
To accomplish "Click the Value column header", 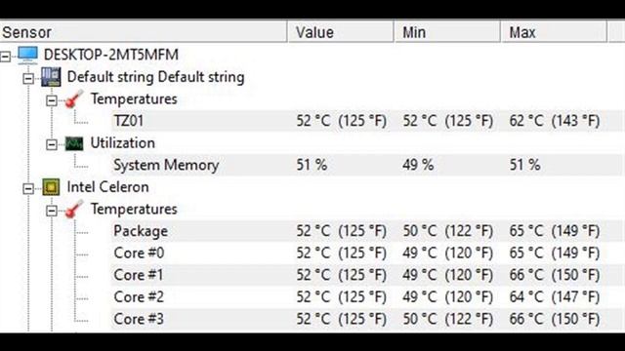I will [341, 32].
